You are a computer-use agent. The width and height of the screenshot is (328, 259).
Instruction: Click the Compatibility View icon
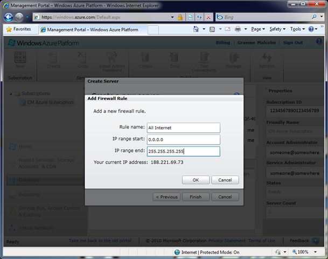[x=190, y=17]
